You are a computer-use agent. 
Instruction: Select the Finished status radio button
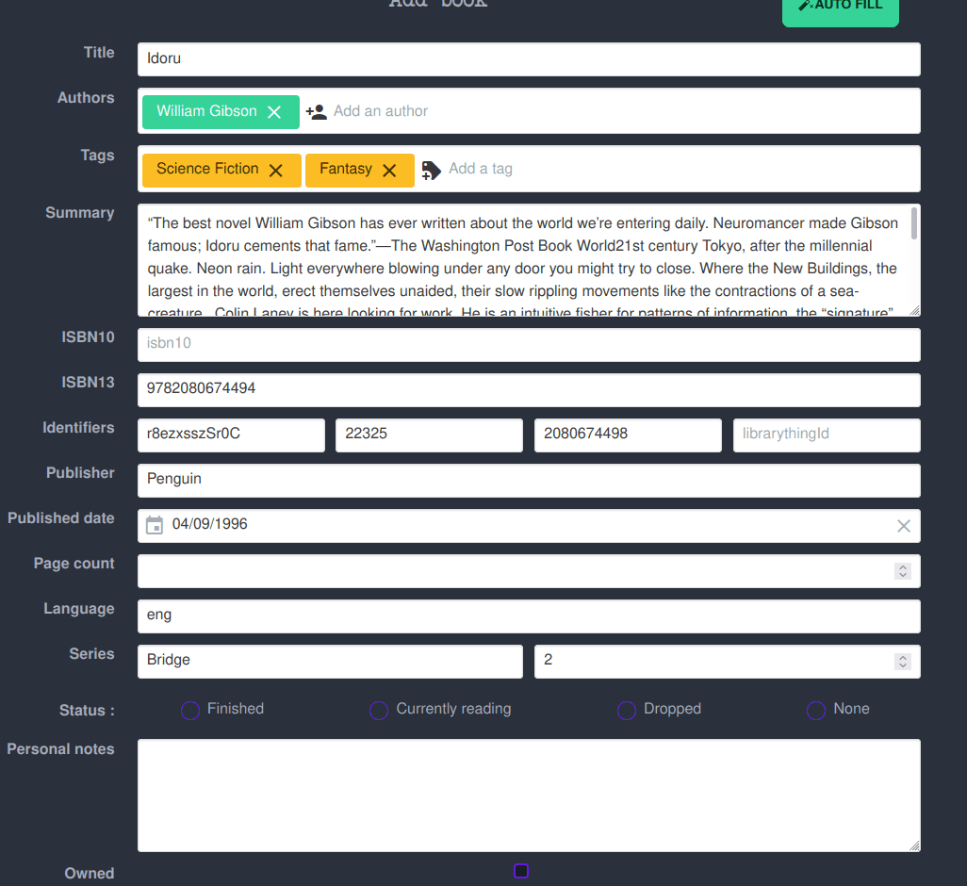point(190,711)
